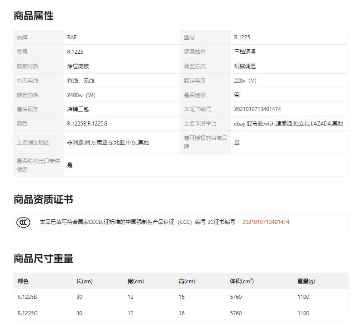Viewport: 362px width, 335px height.
Task: Click the value 店铺三包
Action: [78, 109]
